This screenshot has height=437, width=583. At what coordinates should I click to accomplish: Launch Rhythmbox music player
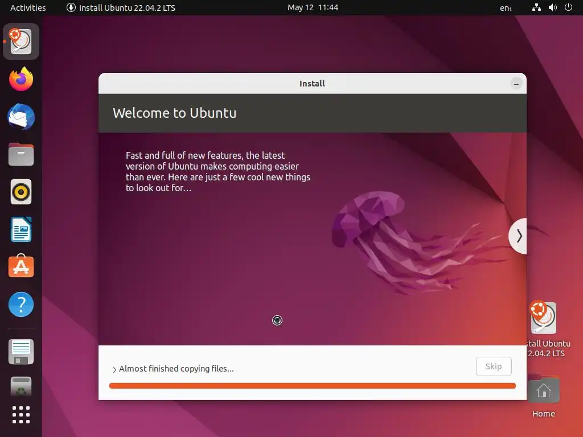pos(21,192)
